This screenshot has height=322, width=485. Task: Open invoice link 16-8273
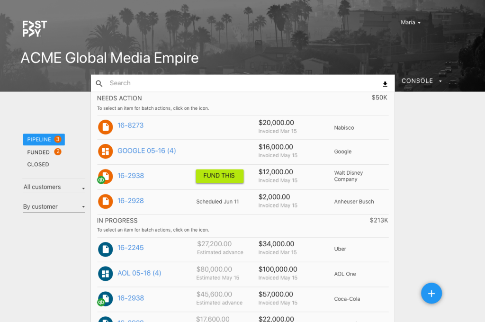[x=130, y=125]
